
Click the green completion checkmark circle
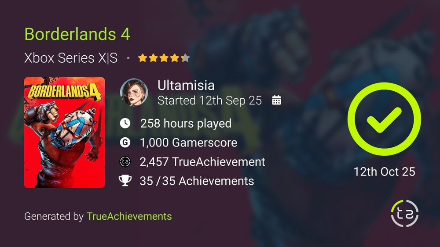[384, 119]
